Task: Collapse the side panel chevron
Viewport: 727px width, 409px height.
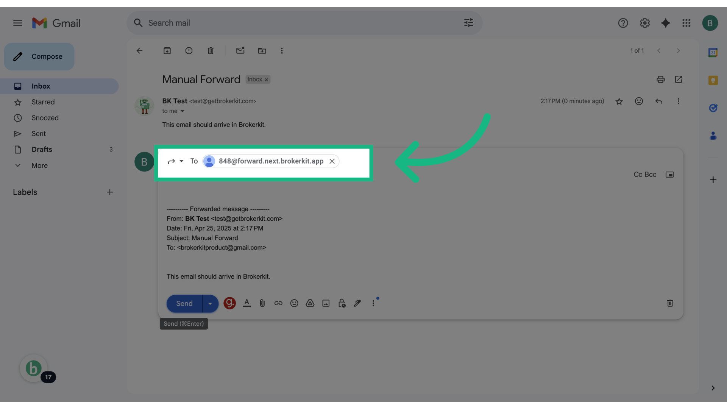Action: tap(713, 388)
